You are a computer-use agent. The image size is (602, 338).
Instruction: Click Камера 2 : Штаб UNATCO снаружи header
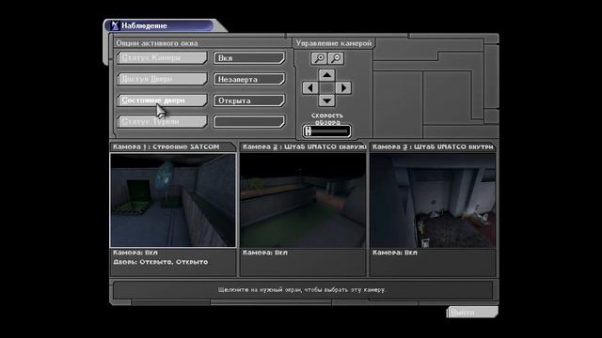(304, 146)
